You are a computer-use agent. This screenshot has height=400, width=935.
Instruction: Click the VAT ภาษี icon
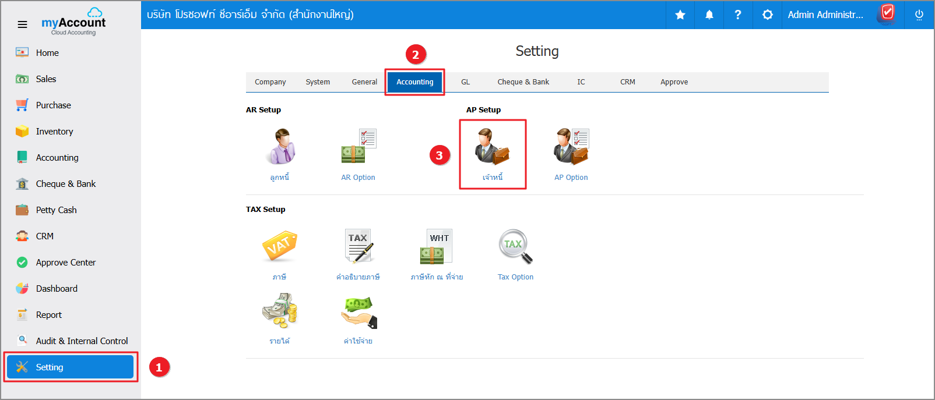coord(280,247)
